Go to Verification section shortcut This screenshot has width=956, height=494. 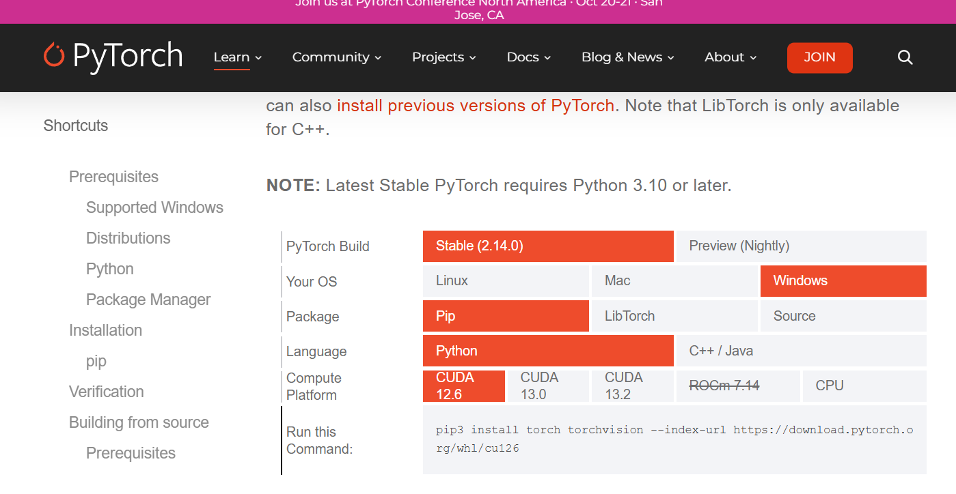107,392
